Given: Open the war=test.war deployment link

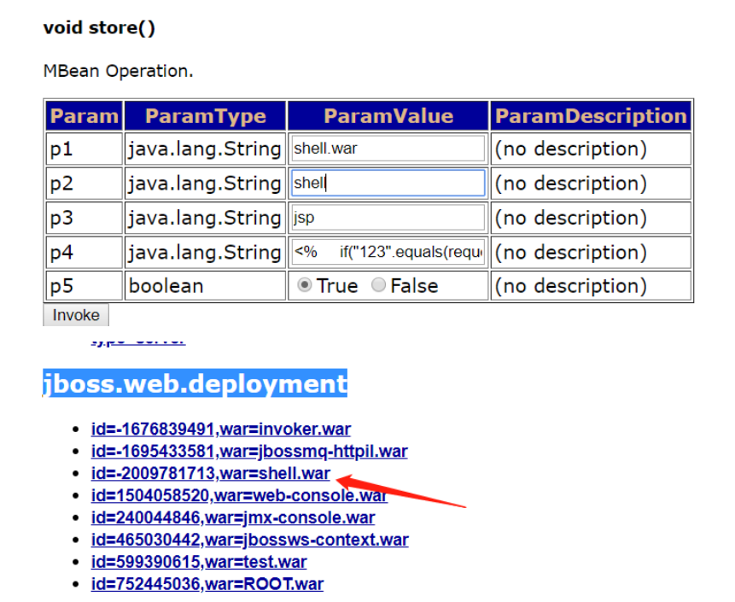Looking at the screenshot, I should [x=199, y=561].
